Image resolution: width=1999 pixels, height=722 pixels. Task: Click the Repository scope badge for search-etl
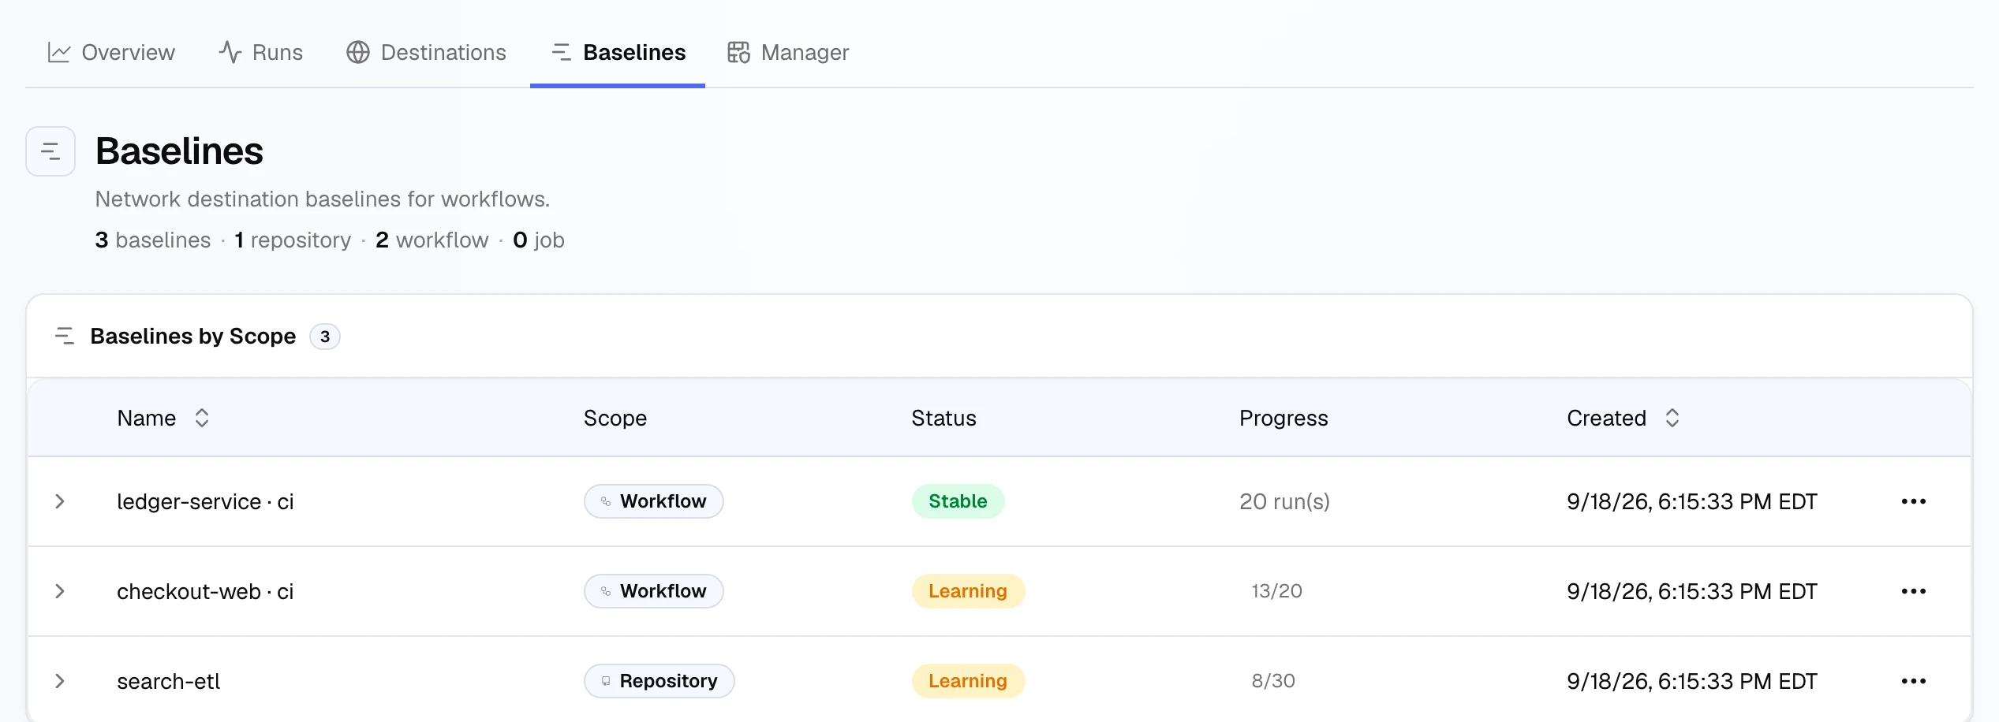(659, 681)
